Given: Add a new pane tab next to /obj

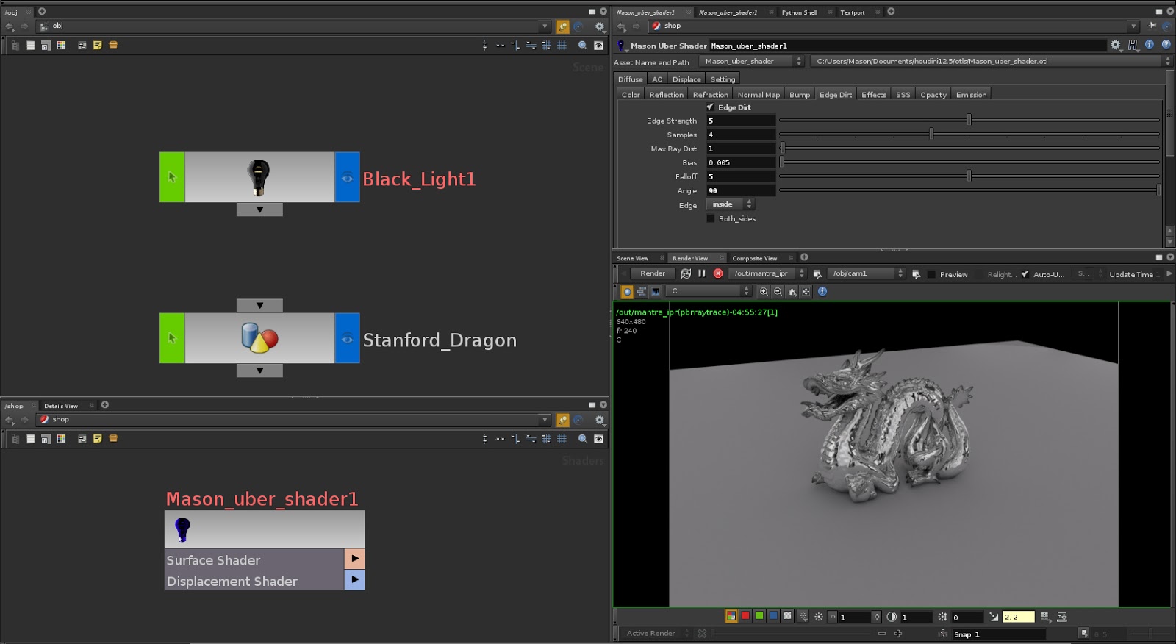Looking at the screenshot, I should click(x=42, y=12).
